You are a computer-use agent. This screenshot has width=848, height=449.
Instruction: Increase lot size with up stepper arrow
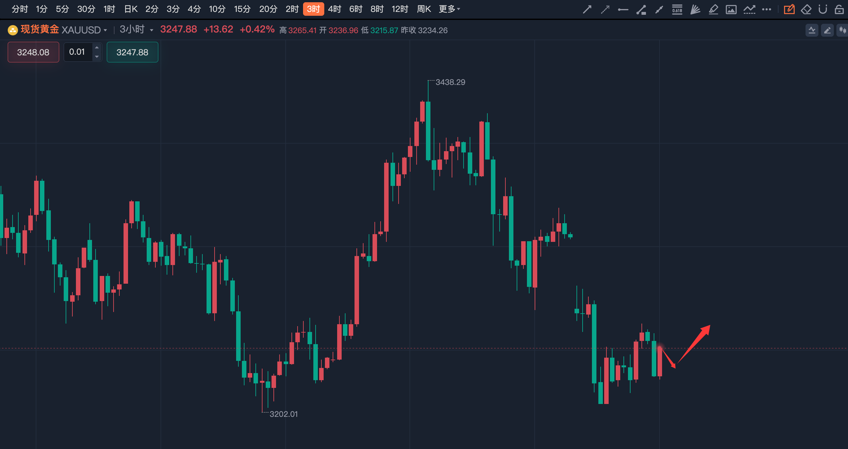[x=97, y=48]
